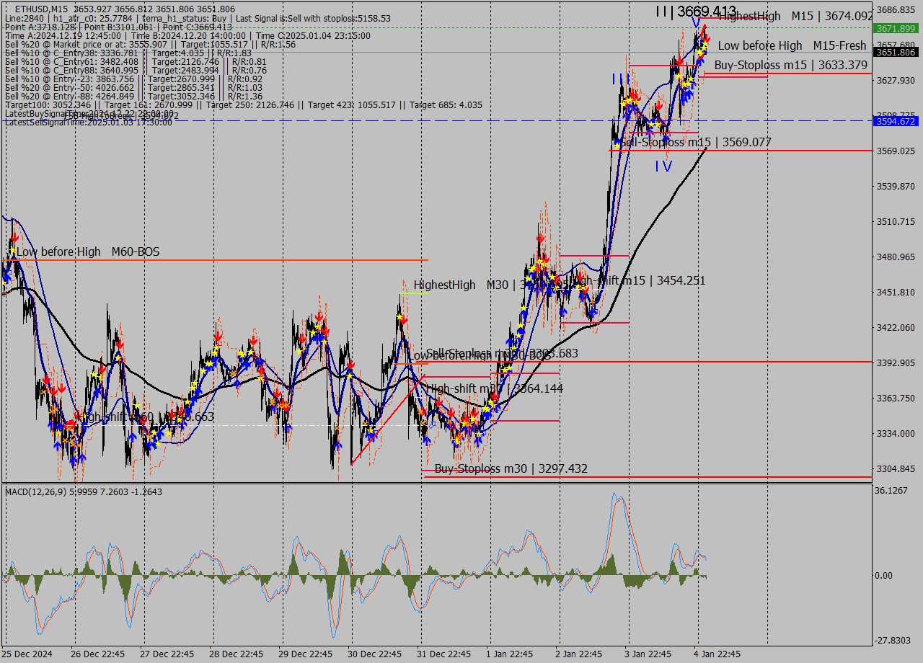Click the 3392.905 price scale value

(x=896, y=362)
